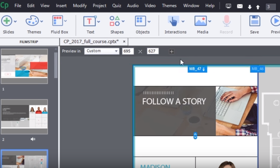Click the Media image icon
This screenshot has width=280, height=168.
click(x=201, y=21)
